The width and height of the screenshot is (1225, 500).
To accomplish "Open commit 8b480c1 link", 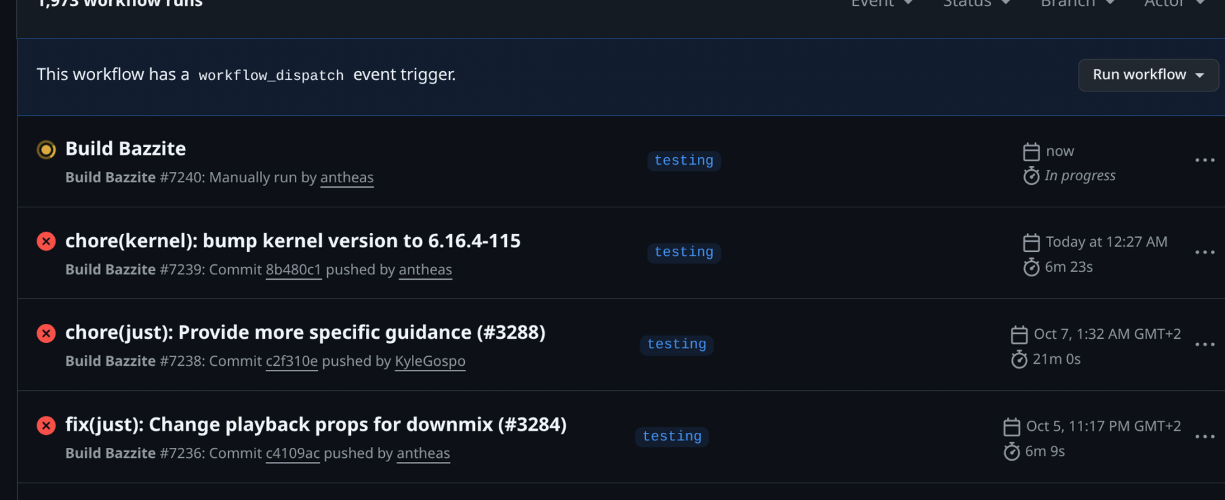I will [293, 270].
